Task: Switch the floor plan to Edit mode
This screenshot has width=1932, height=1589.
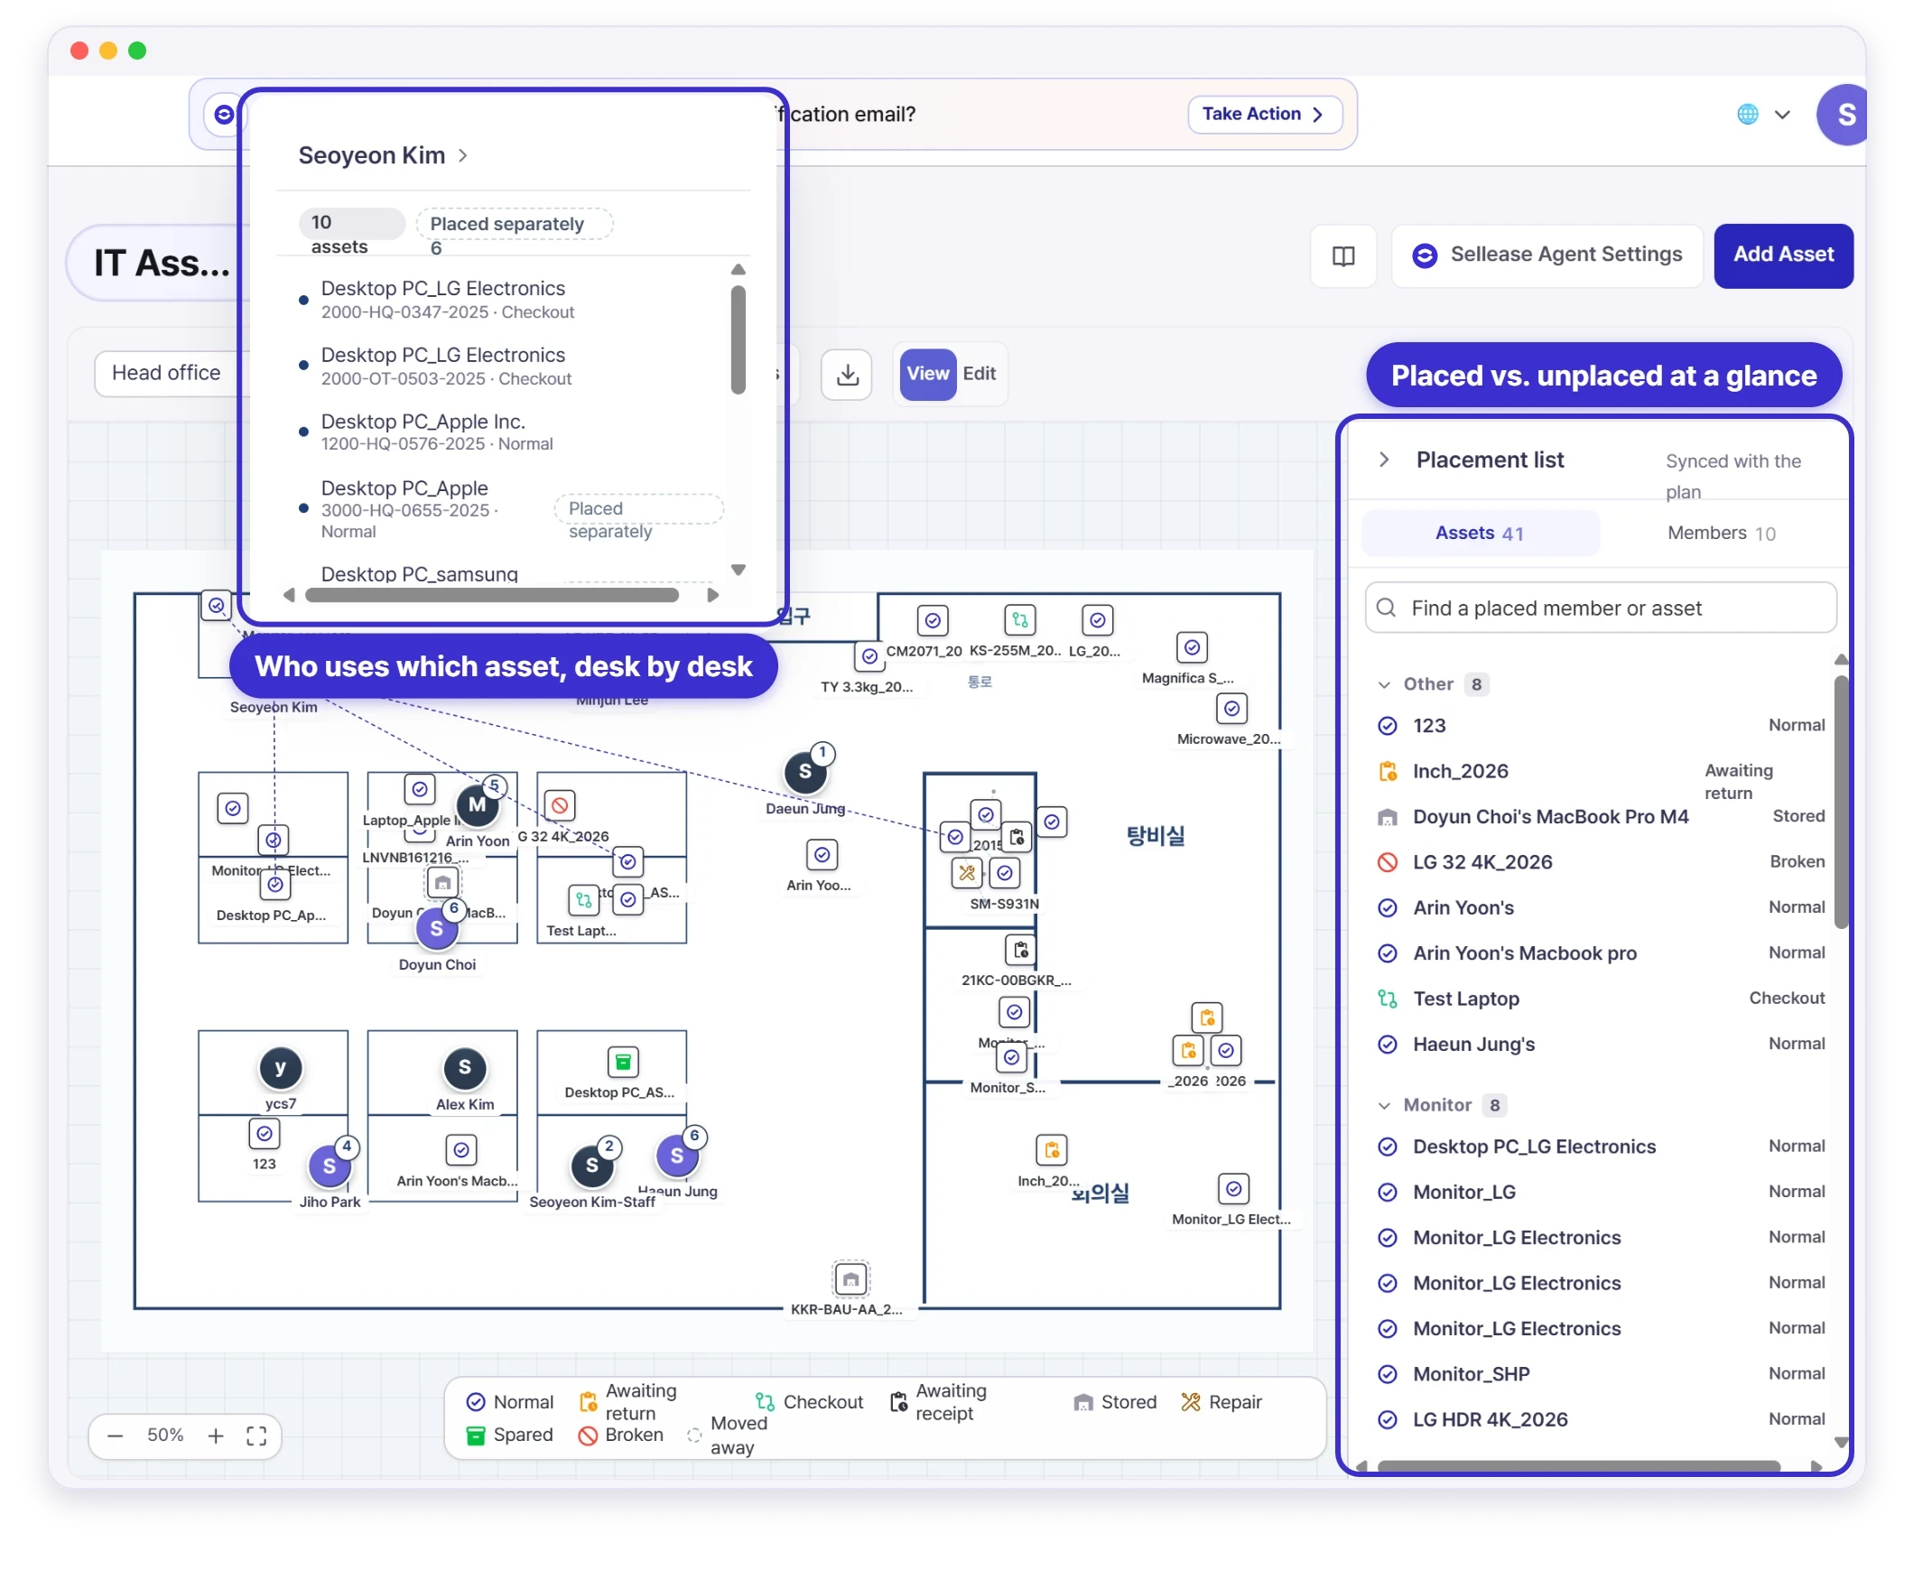Action: (979, 374)
